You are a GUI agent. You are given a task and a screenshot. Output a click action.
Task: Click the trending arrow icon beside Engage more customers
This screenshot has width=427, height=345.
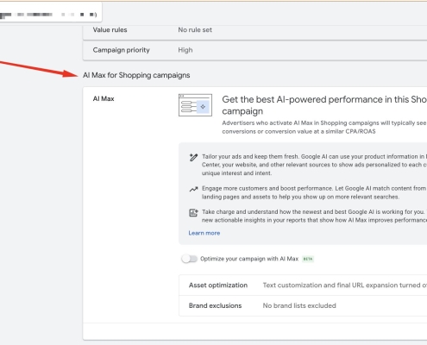click(193, 189)
